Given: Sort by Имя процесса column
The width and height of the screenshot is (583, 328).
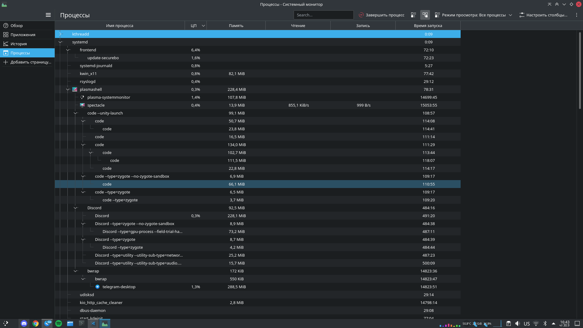Looking at the screenshot, I should click(x=120, y=26).
